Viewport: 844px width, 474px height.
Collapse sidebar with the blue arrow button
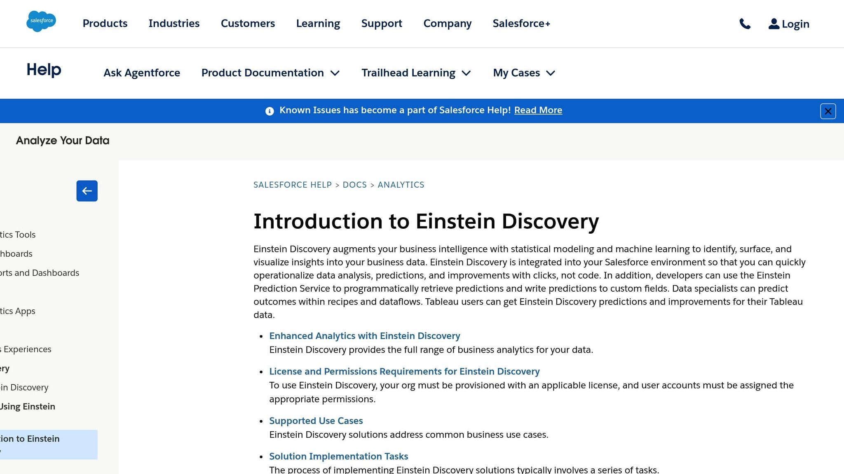pos(87,191)
